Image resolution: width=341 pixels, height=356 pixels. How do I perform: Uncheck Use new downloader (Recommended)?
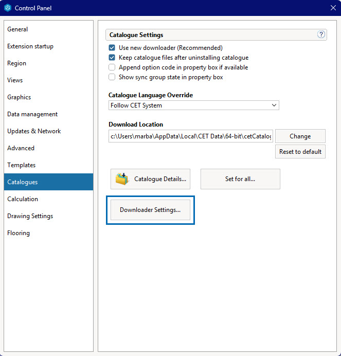point(112,48)
